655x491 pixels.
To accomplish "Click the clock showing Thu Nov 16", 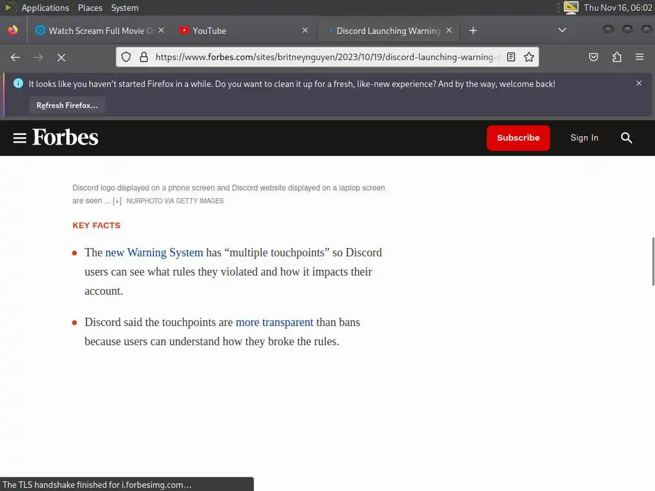I will (618, 8).
